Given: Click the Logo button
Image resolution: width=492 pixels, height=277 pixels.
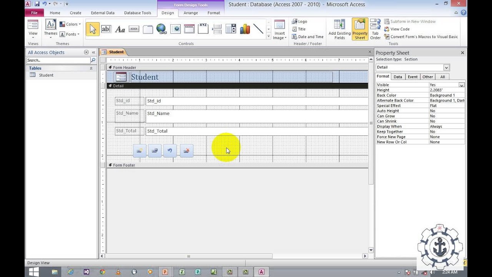Looking at the screenshot, I should (299, 22).
